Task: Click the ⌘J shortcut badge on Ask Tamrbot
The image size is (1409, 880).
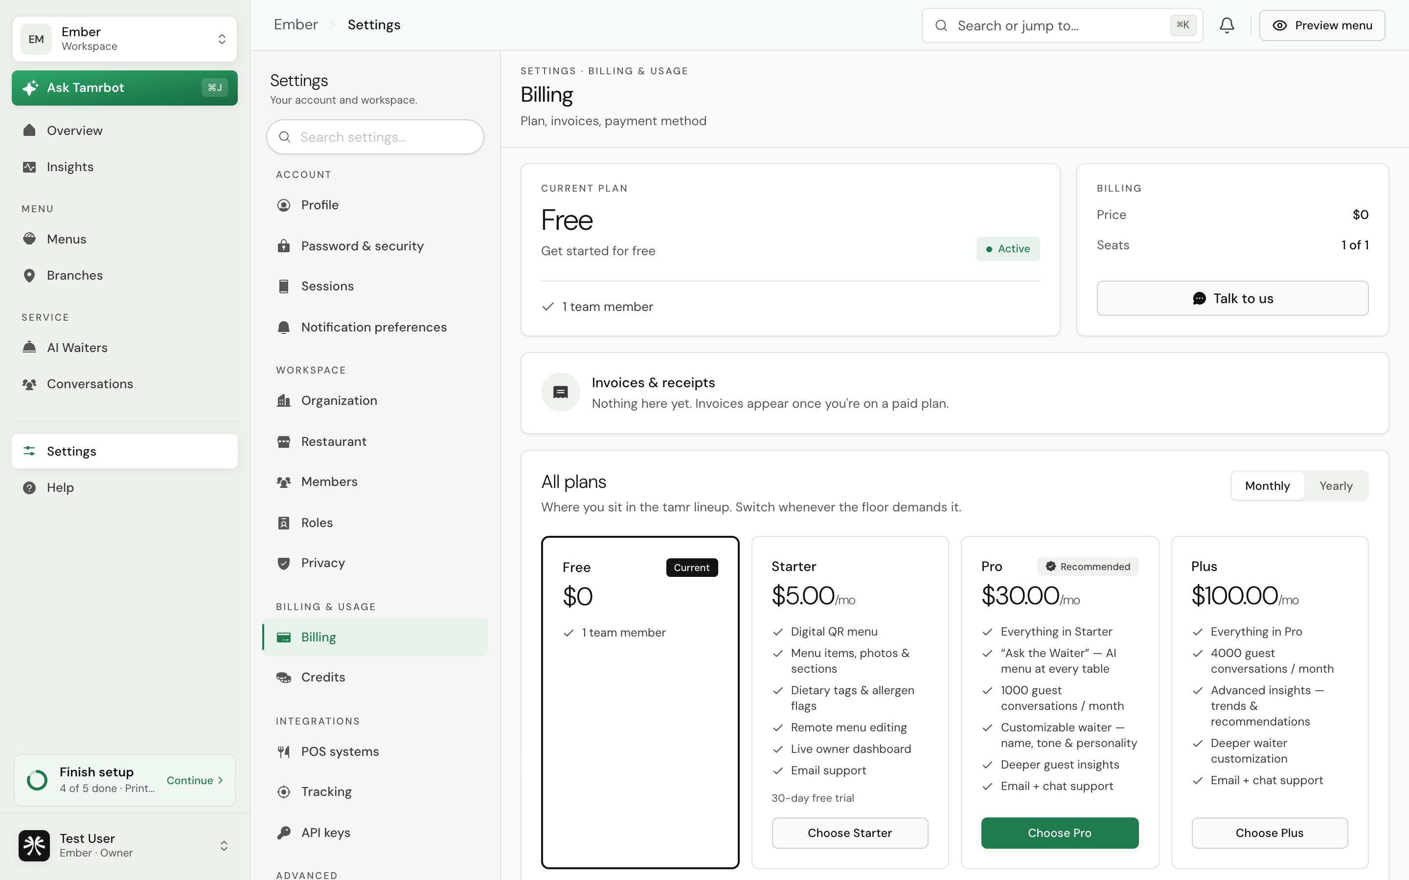Action: [215, 88]
